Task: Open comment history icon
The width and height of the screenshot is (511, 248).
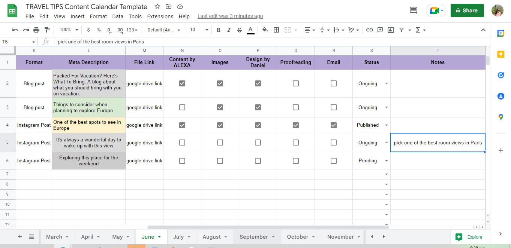Action: pos(414,10)
